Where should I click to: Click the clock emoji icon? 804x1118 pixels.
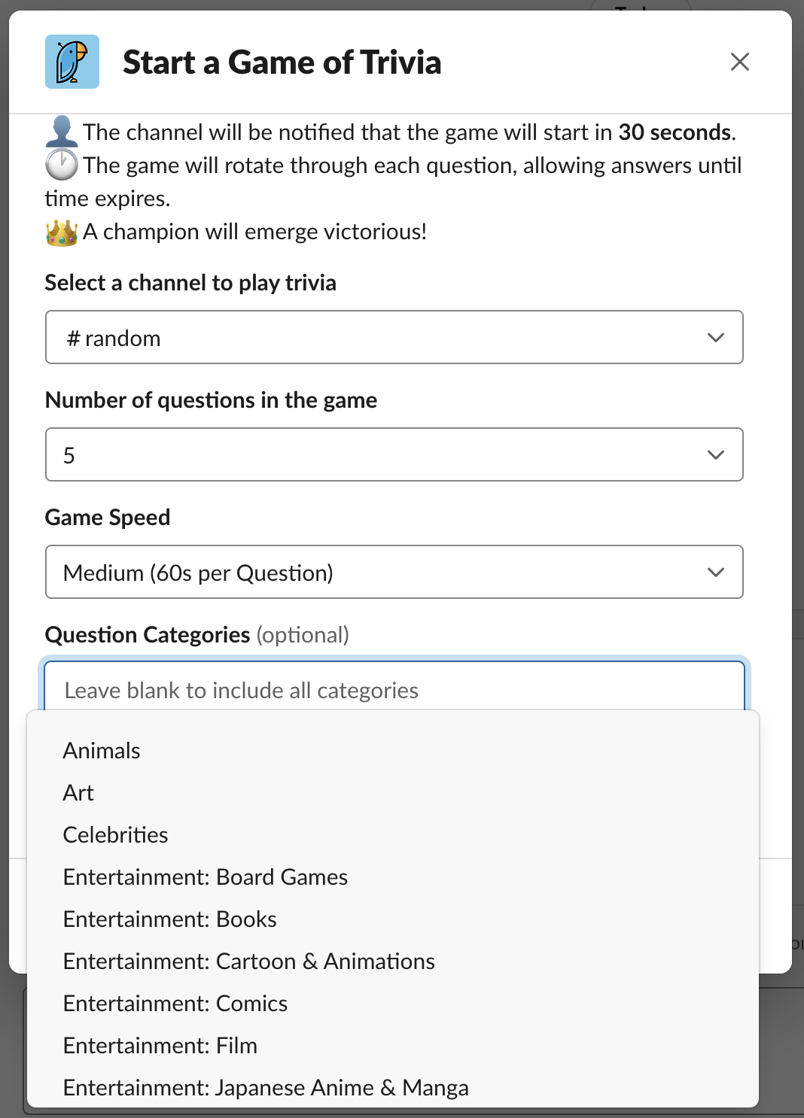tap(62, 165)
